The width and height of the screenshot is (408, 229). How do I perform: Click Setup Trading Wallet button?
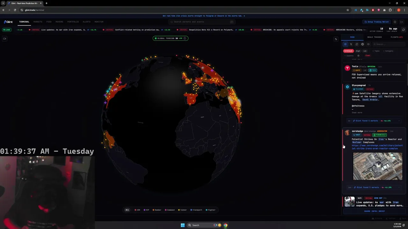point(377,22)
